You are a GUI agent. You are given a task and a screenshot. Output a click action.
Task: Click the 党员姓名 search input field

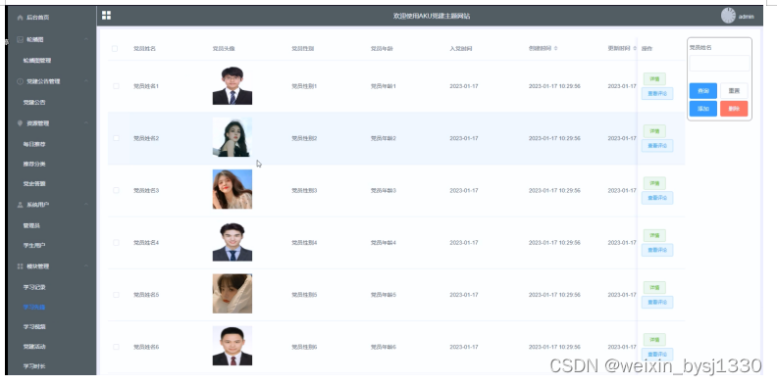[x=719, y=64]
